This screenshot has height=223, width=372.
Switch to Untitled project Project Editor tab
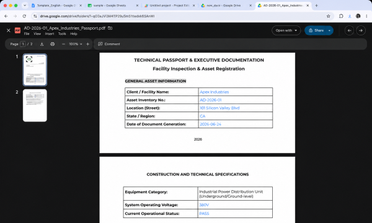pyautogui.click(x=169, y=6)
